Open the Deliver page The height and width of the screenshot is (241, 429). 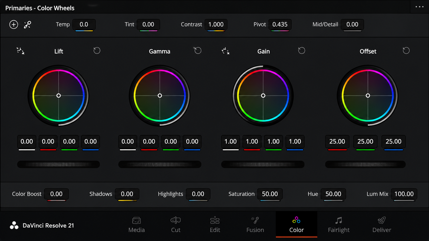click(x=382, y=225)
